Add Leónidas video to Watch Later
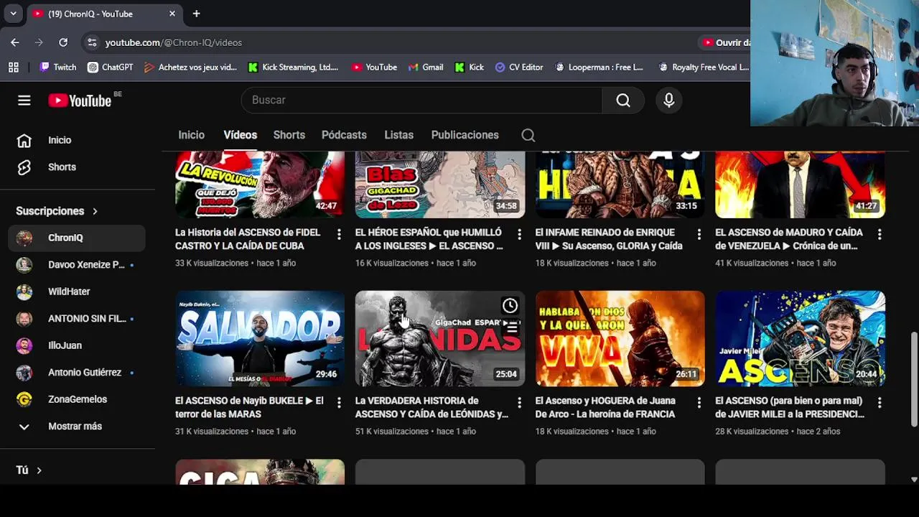Image resolution: width=919 pixels, height=517 pixels. click(510, 306)
